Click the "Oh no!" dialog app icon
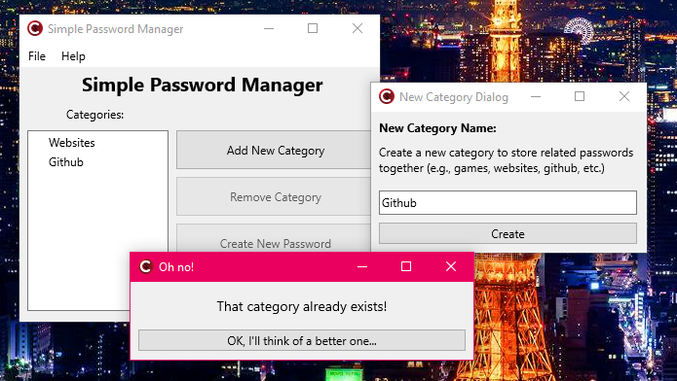Screen dimensions: 677x381 [x=146, y=266]
